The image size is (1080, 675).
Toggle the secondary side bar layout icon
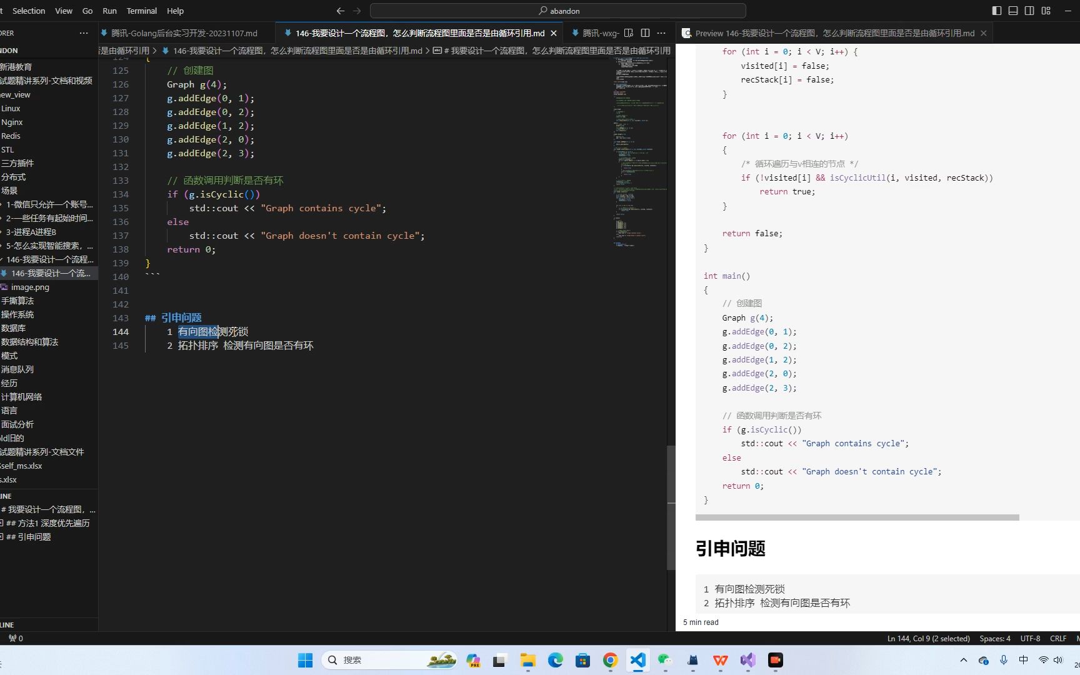(1029, 11)
